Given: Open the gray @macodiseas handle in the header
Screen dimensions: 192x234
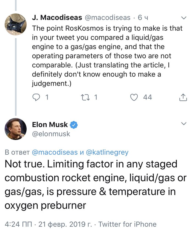Looking at the screenshot, I should 108,18.
